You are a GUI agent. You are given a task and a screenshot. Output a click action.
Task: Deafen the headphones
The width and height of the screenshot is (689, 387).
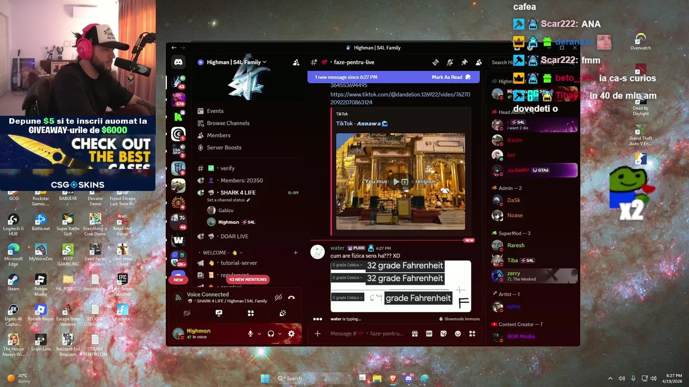[271, 334]
